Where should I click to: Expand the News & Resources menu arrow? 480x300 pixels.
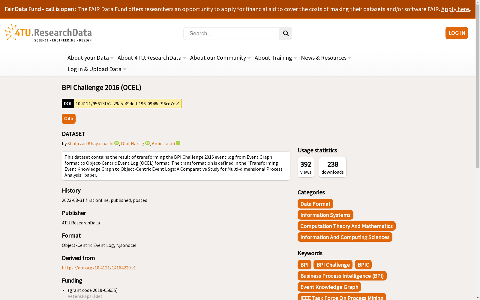349,58
